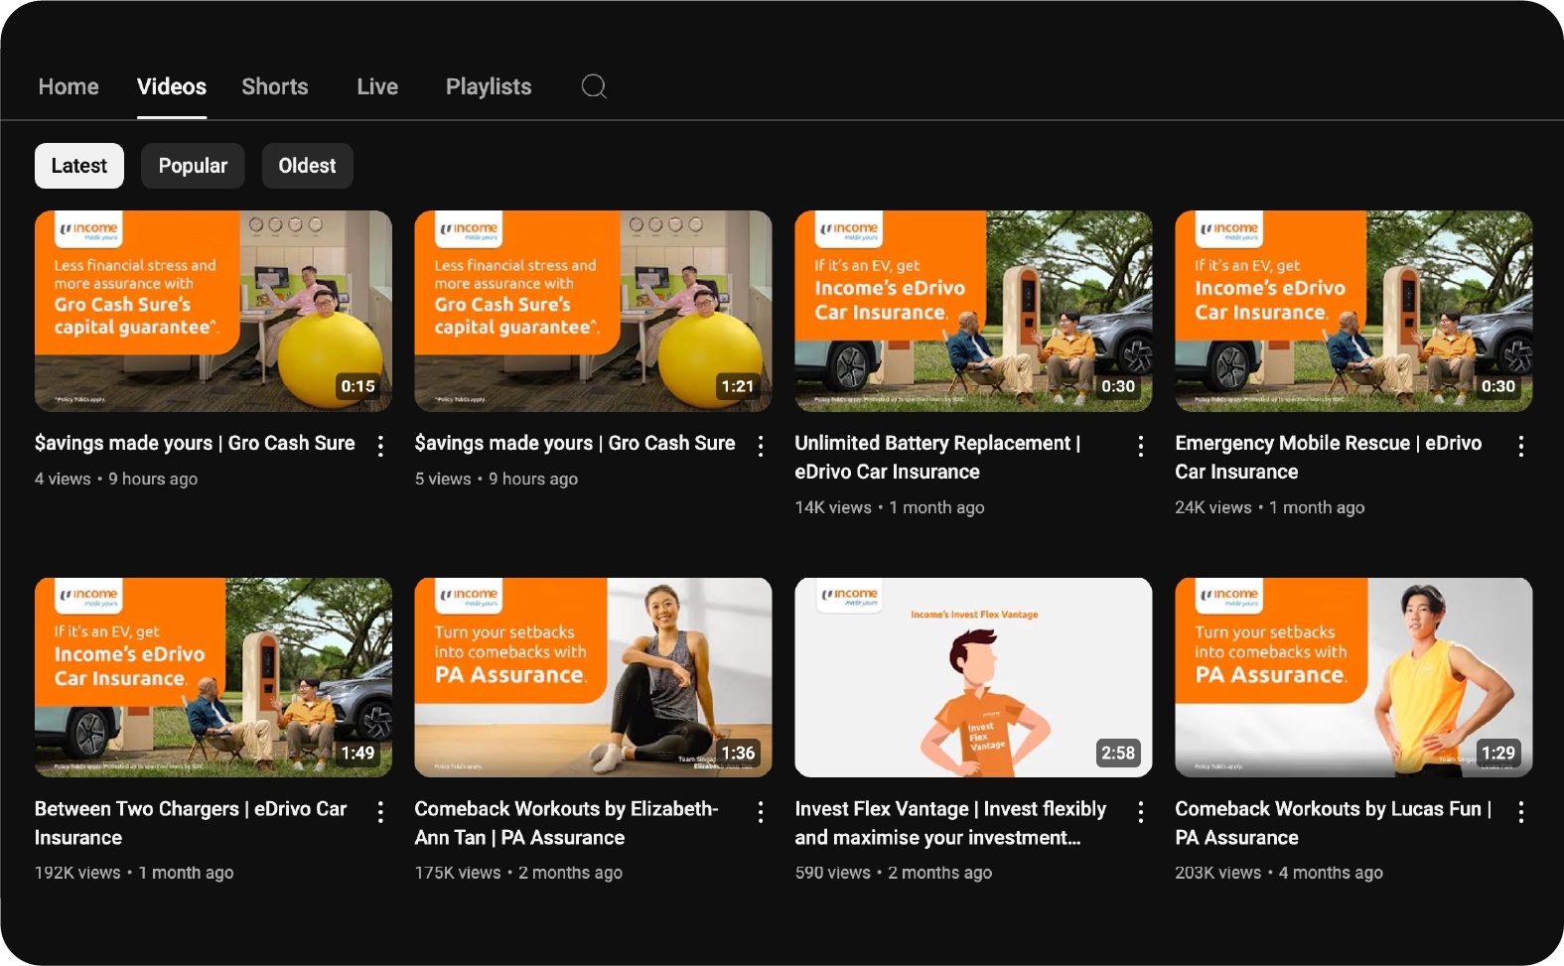Open title of Gro Cash Sure video posted with 4 views
The height and width of the screenshot is (966, 1564).
[x=195, y=443]
